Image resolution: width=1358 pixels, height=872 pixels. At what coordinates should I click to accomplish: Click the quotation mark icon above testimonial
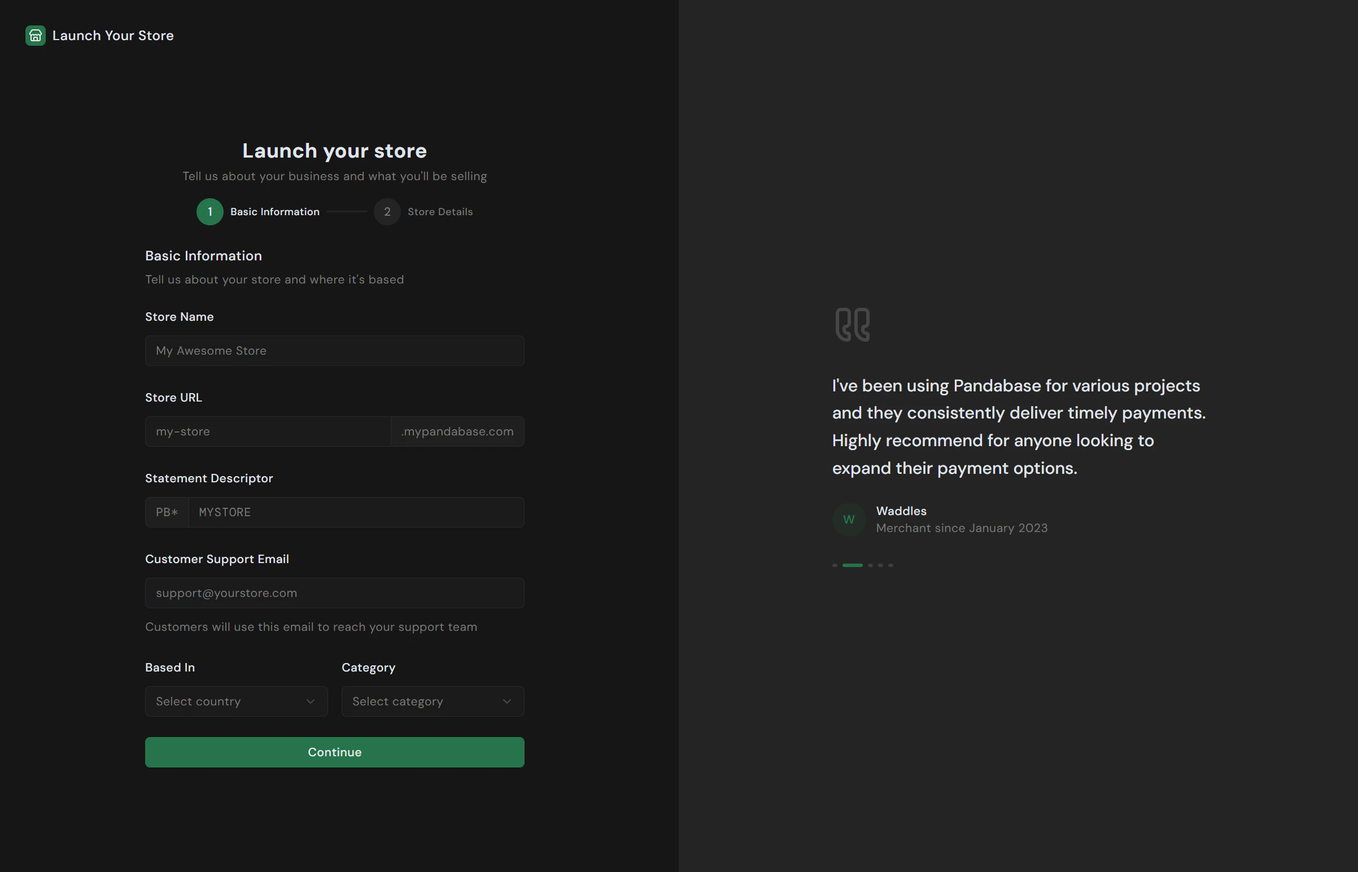coord(853,324)
